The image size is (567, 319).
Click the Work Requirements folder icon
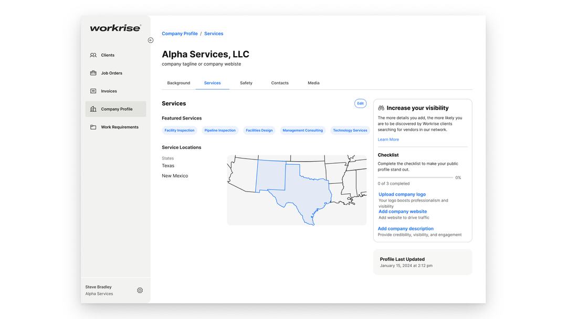(93, 127)
